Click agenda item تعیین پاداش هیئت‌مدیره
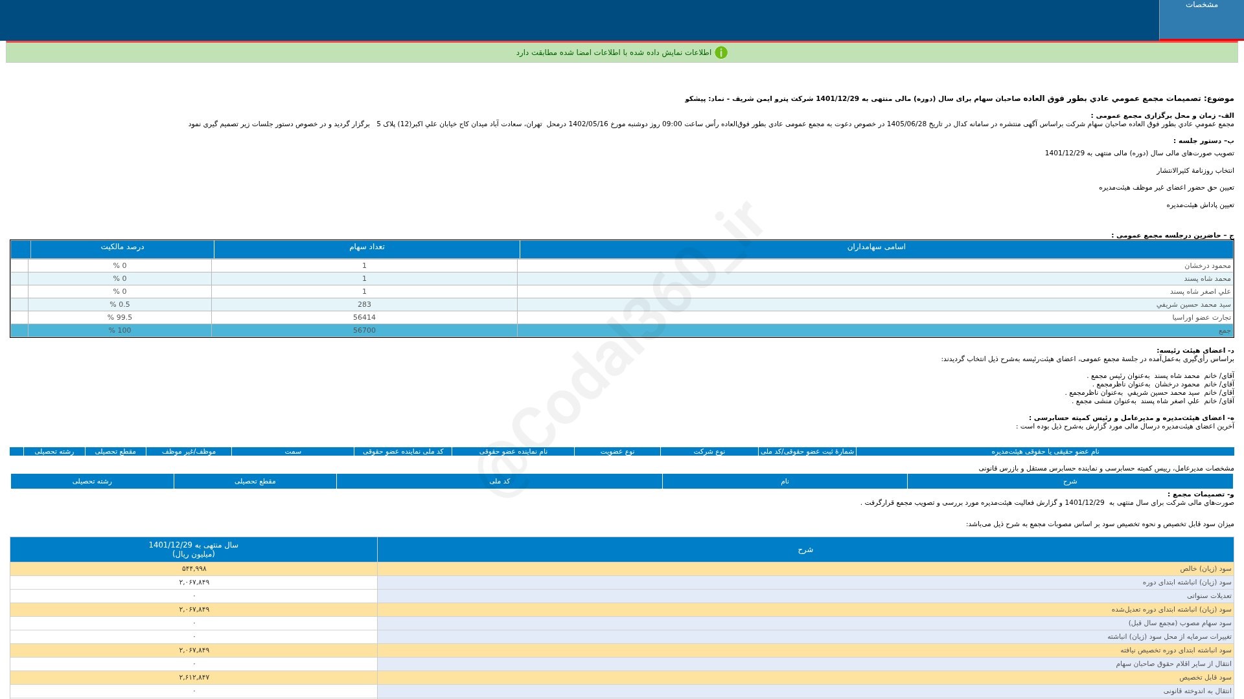Image resolution: width=1244 pixels, height=699 pixels. pyautogui.click(x=1200, y=205)
